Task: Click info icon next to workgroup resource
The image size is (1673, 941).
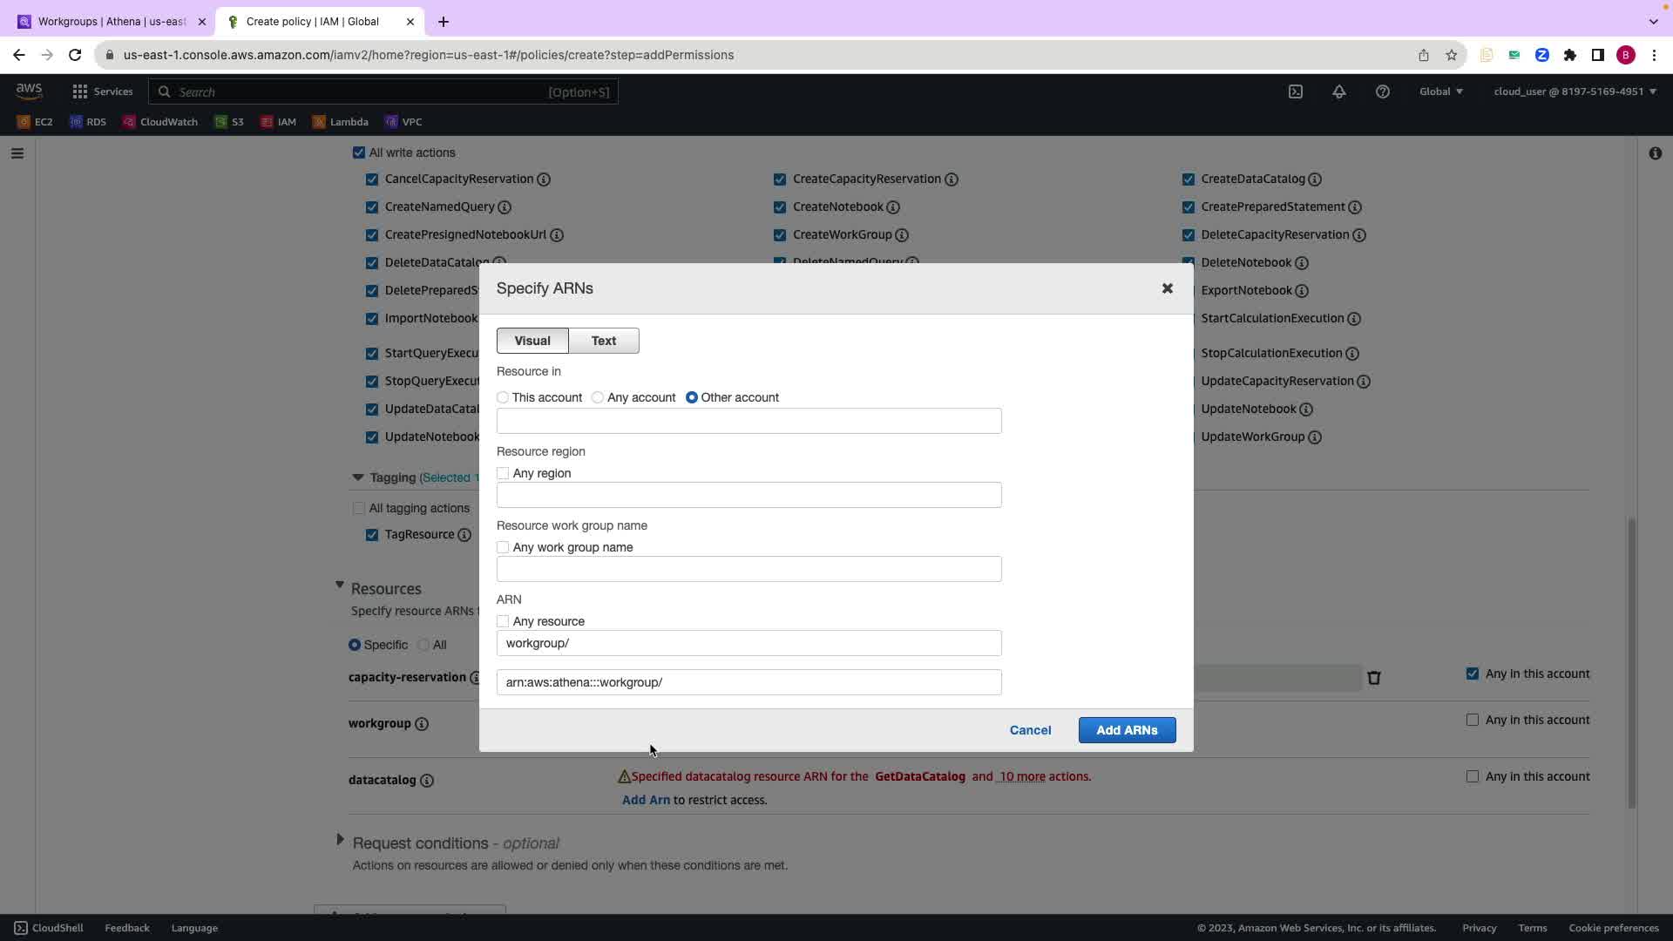Action: [422, 724]
